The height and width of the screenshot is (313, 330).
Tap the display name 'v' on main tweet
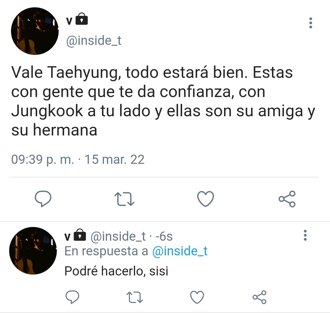[69, 20]
